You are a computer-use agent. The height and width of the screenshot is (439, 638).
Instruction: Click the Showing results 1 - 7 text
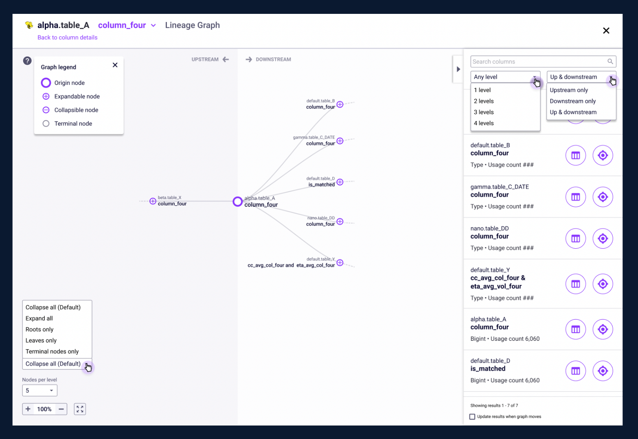(494, 406)
